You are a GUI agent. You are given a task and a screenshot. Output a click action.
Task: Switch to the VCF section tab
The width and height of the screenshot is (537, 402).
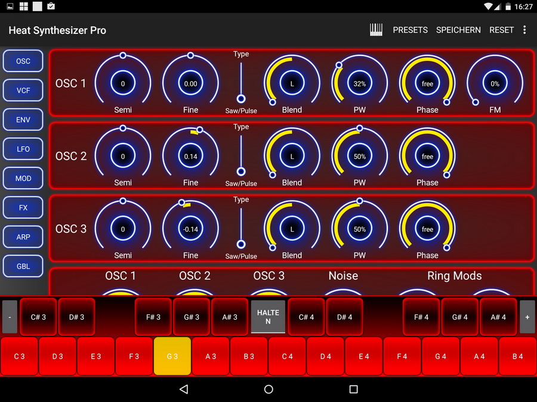(23, 91)
